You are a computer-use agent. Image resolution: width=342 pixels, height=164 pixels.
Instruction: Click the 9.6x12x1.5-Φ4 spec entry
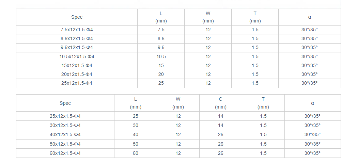tap(77, 47)
